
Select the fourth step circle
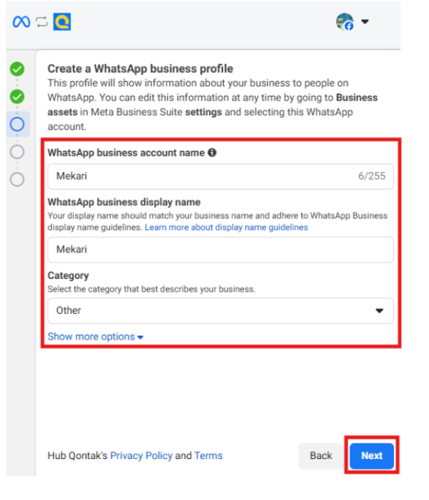(17, 152)
